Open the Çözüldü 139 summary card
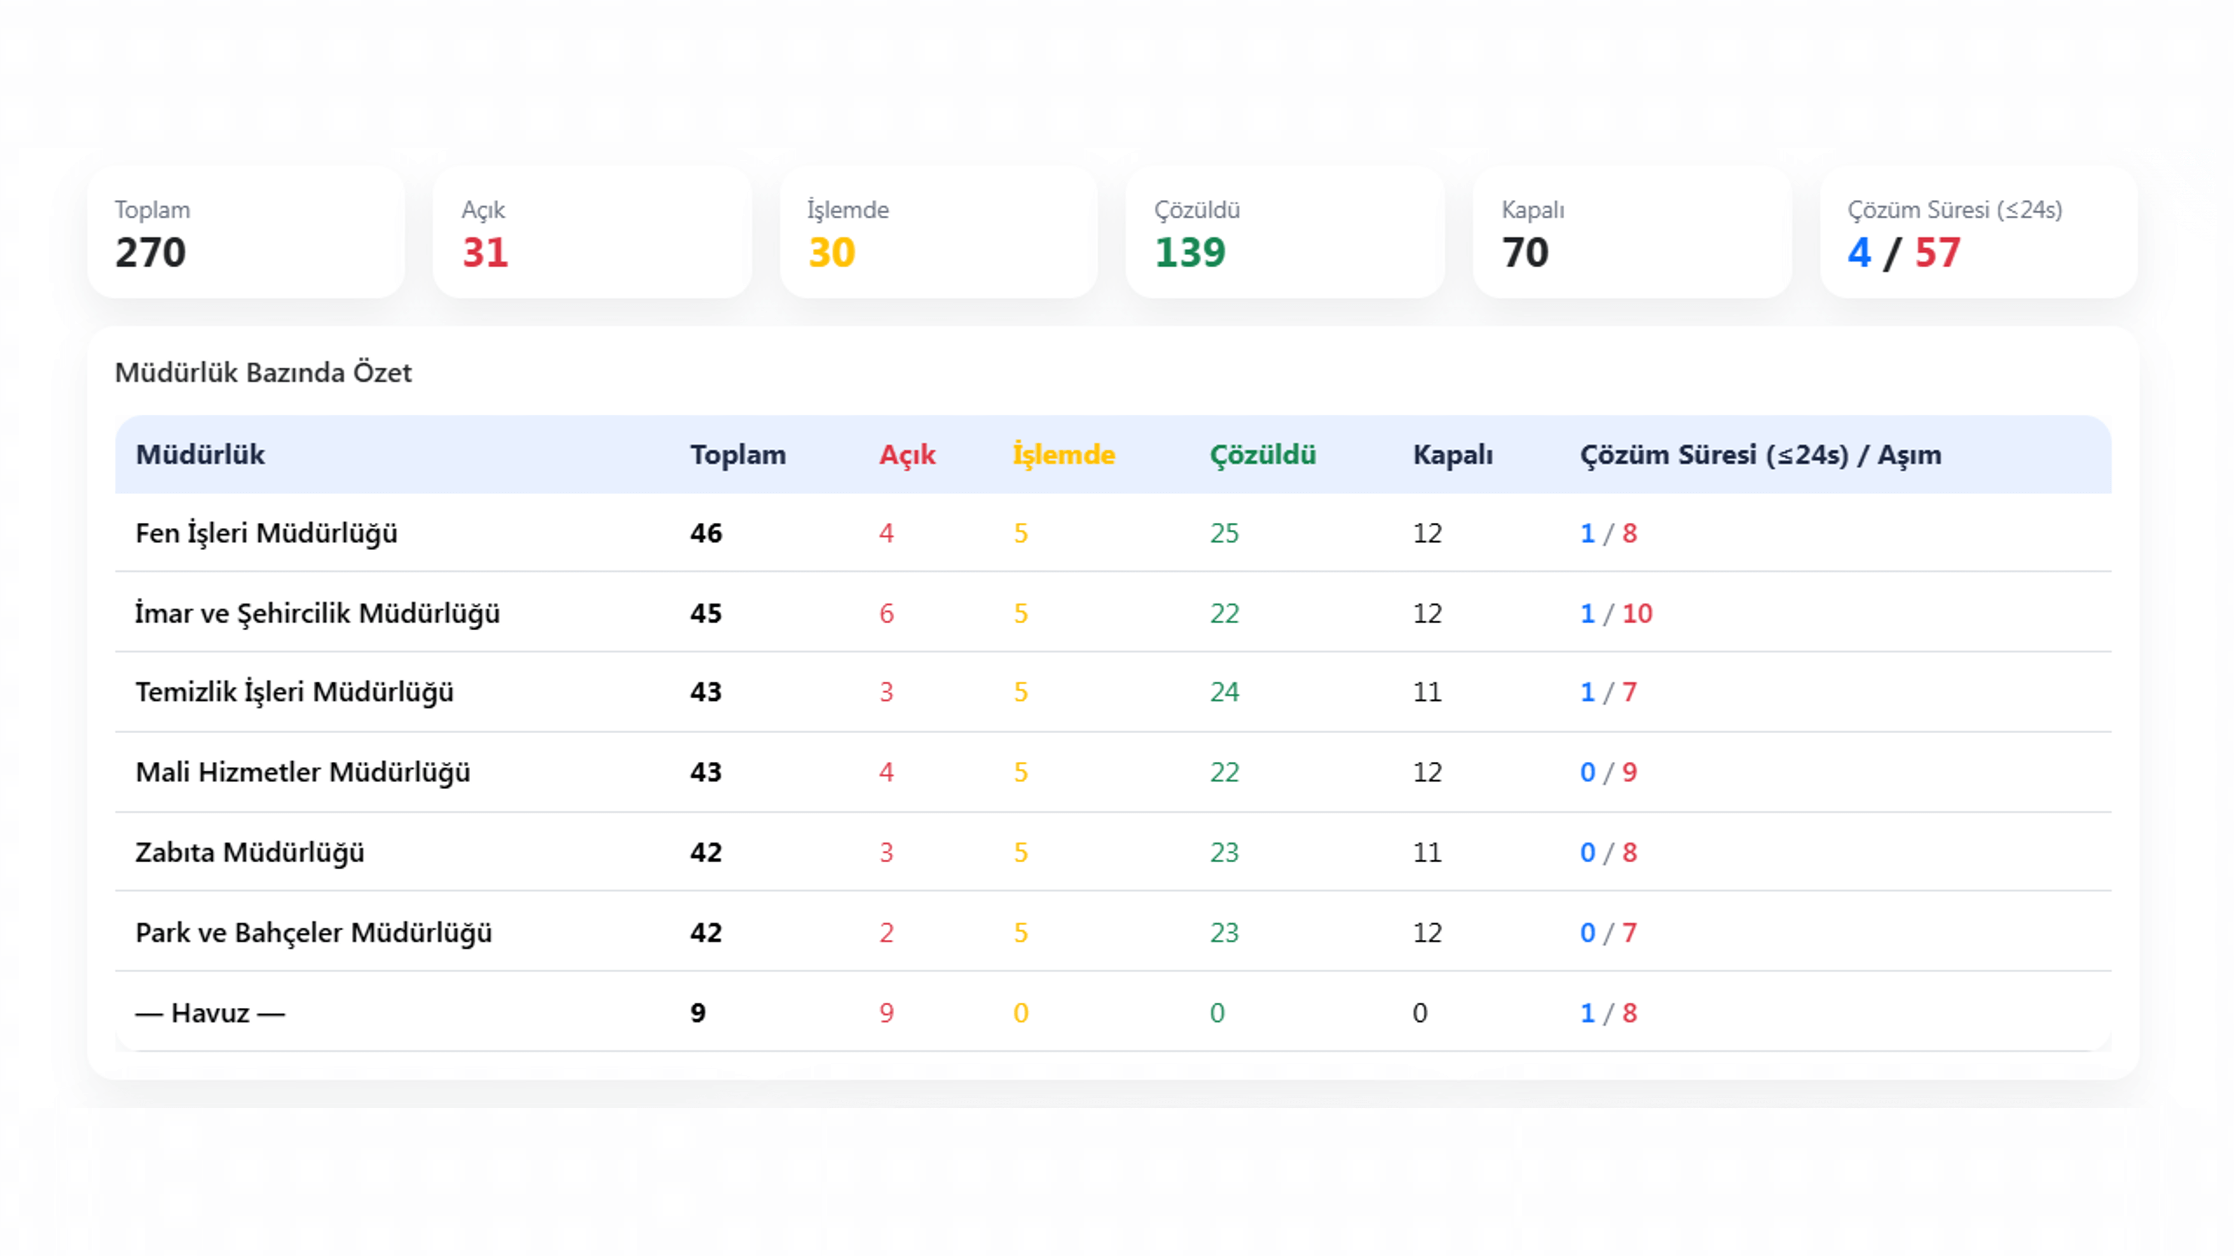Viewport: 2234px width, 1256px height. click(x=1285, y=232)
